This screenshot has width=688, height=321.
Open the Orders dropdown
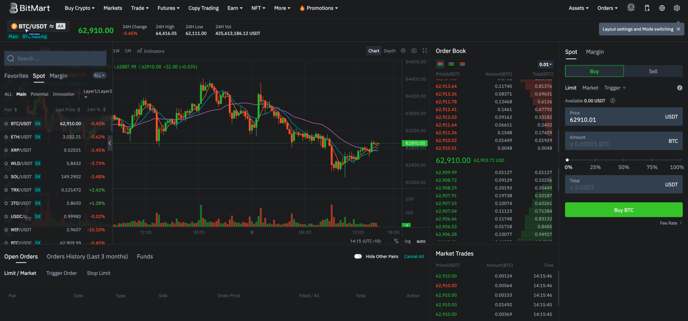[607, 8]
